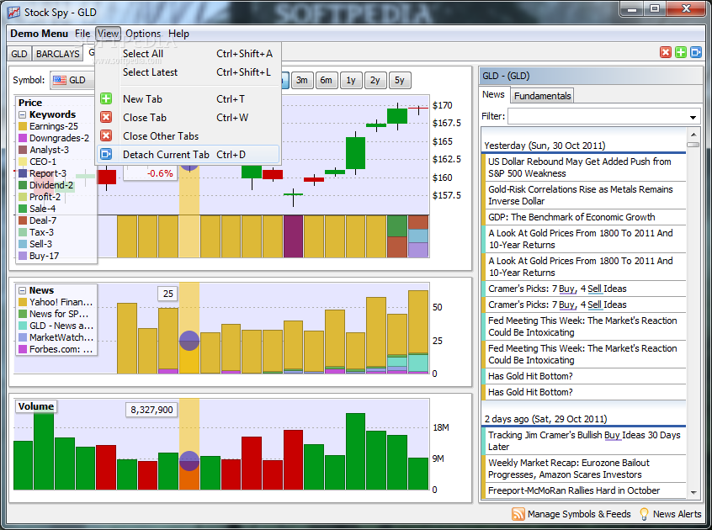This screenshot has width=712, height=530.
Task: Select the News tab in GLD panel
Action: [493, 94]
